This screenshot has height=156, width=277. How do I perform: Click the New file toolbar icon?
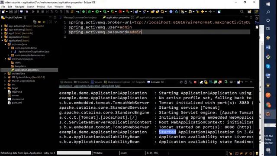pos(3,12)
